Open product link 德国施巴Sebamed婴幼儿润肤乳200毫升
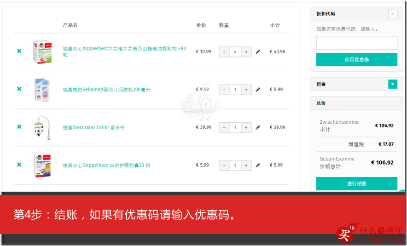The height and width of the screenshot is (246, 407). coord(107,90)
